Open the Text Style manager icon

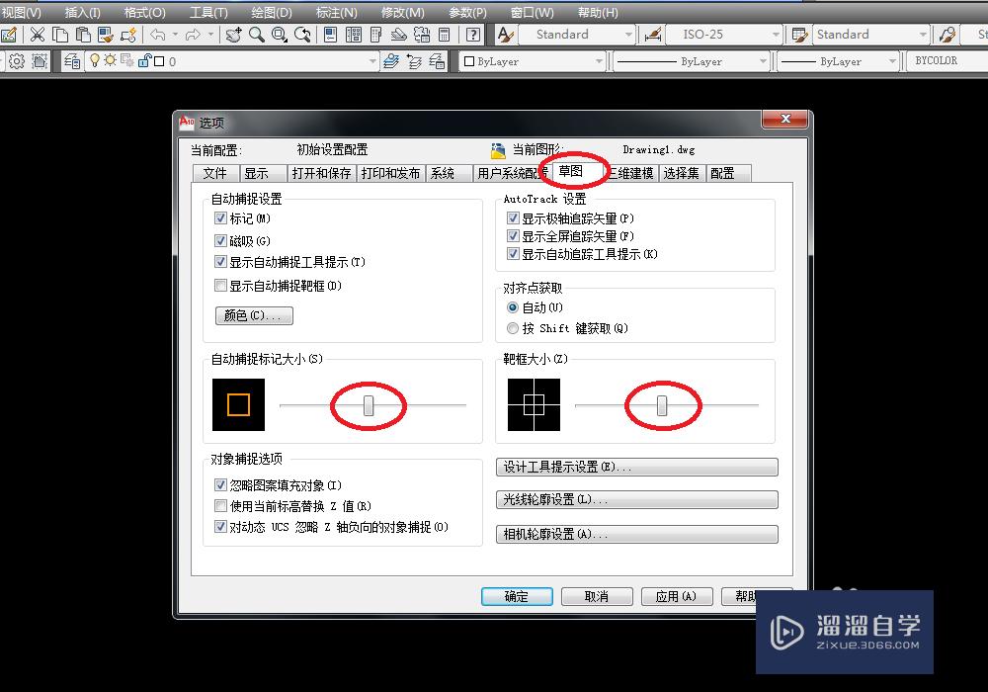tap(505, 35)
